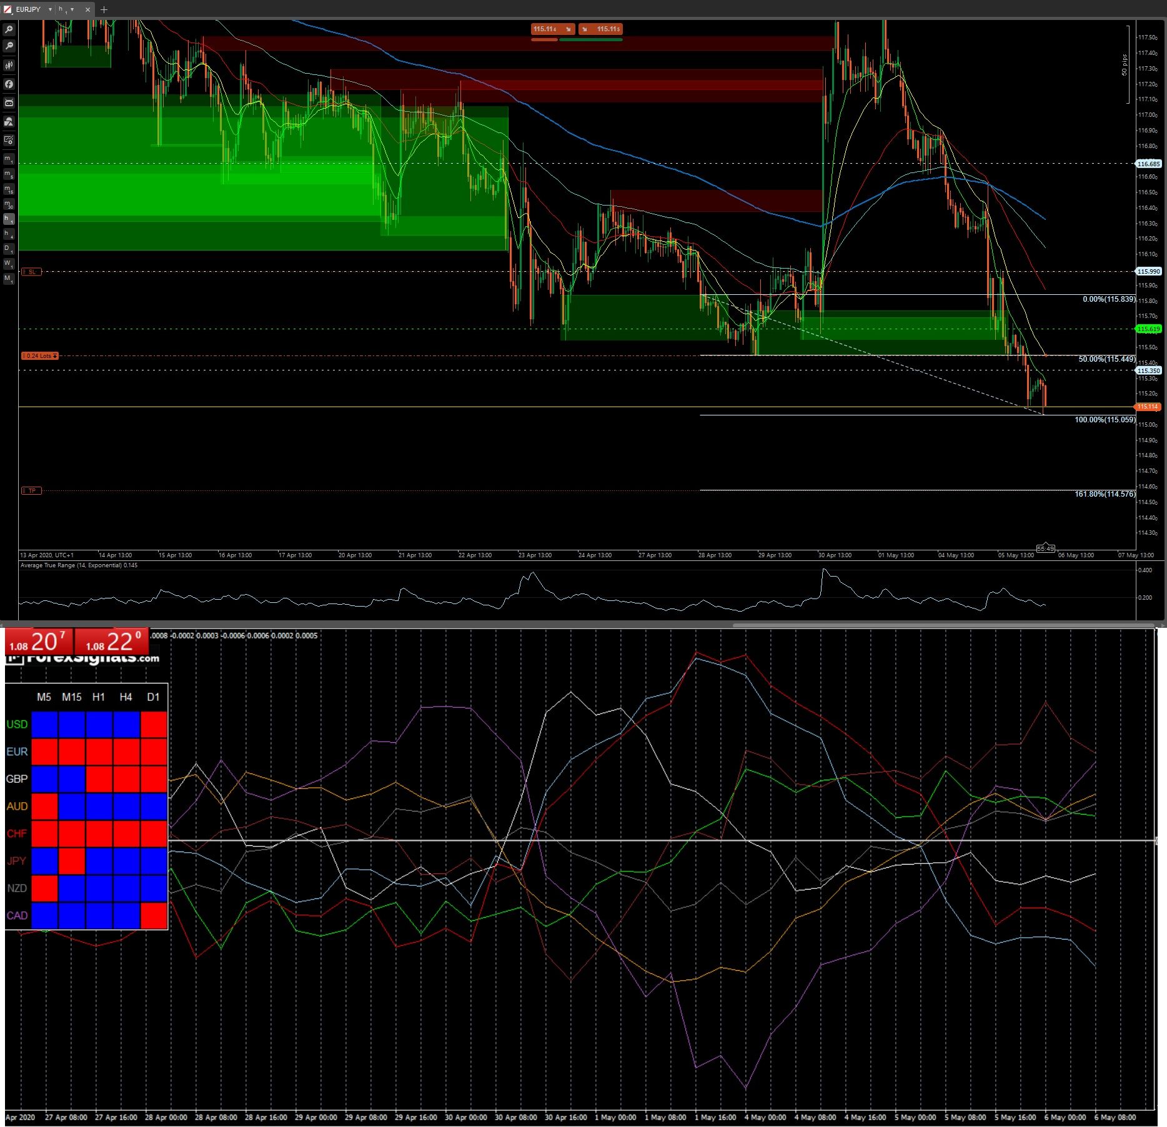This screenshot has width=1167, height=1127.
Task: Switch to W1 weekly timeframe
Action: pos(9,264)
